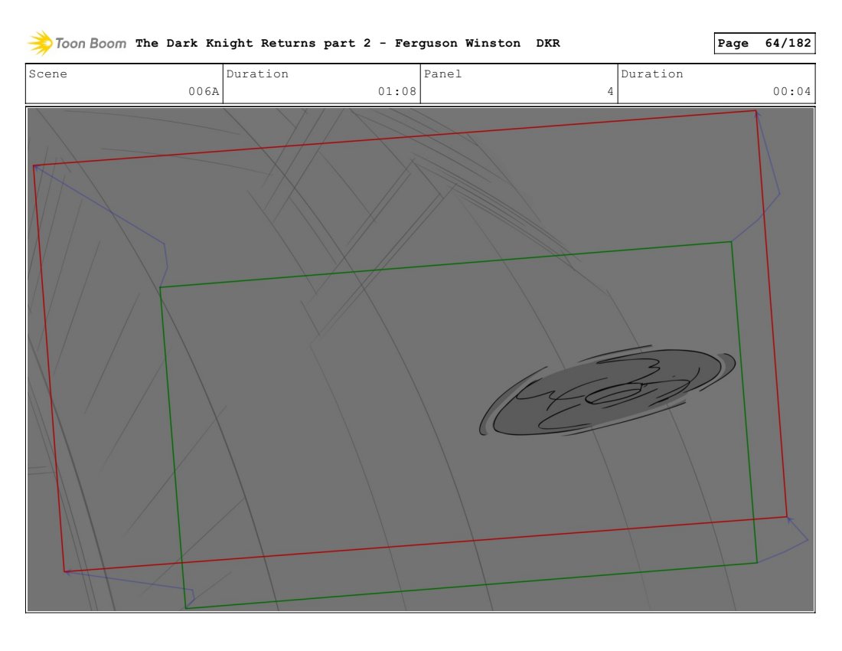Click the sketched spinning disc in the storyboard
This screenshot has height=651, width=842.
607,391
